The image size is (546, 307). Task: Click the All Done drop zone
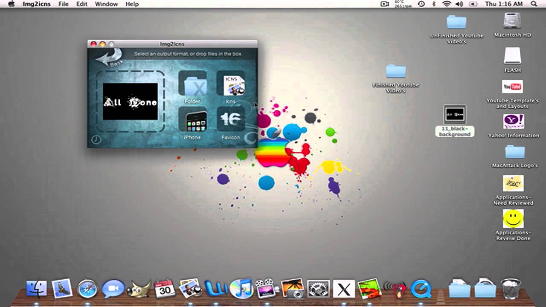130,101
